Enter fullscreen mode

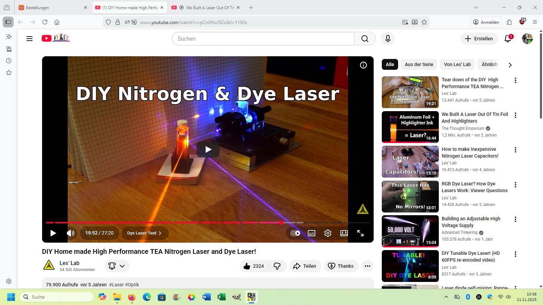[360, 233]
